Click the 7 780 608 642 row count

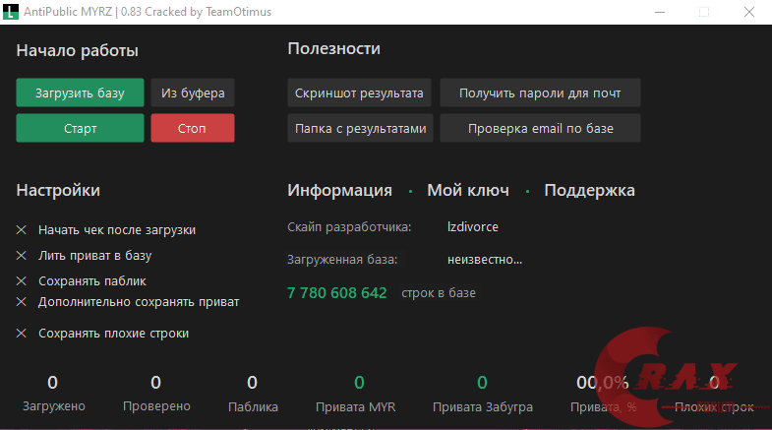click(x=337, y=293)
